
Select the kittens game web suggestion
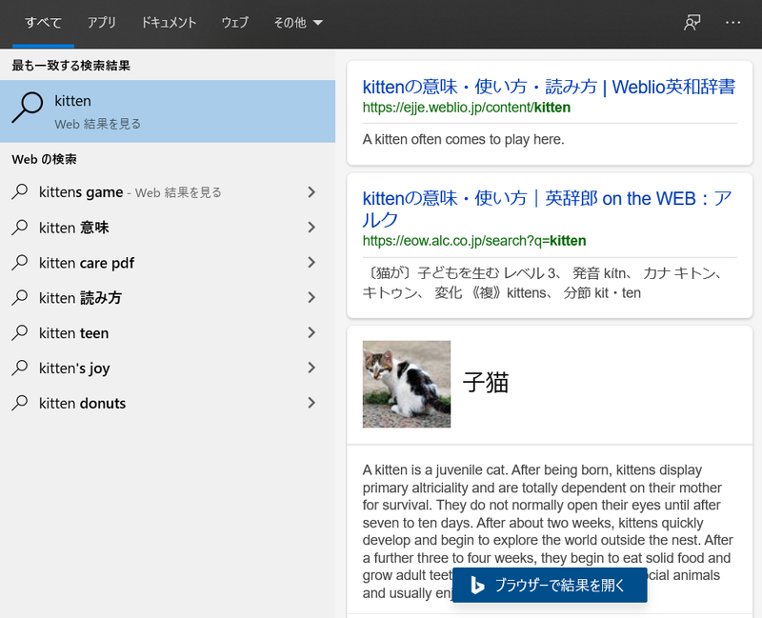pos(168,192)
